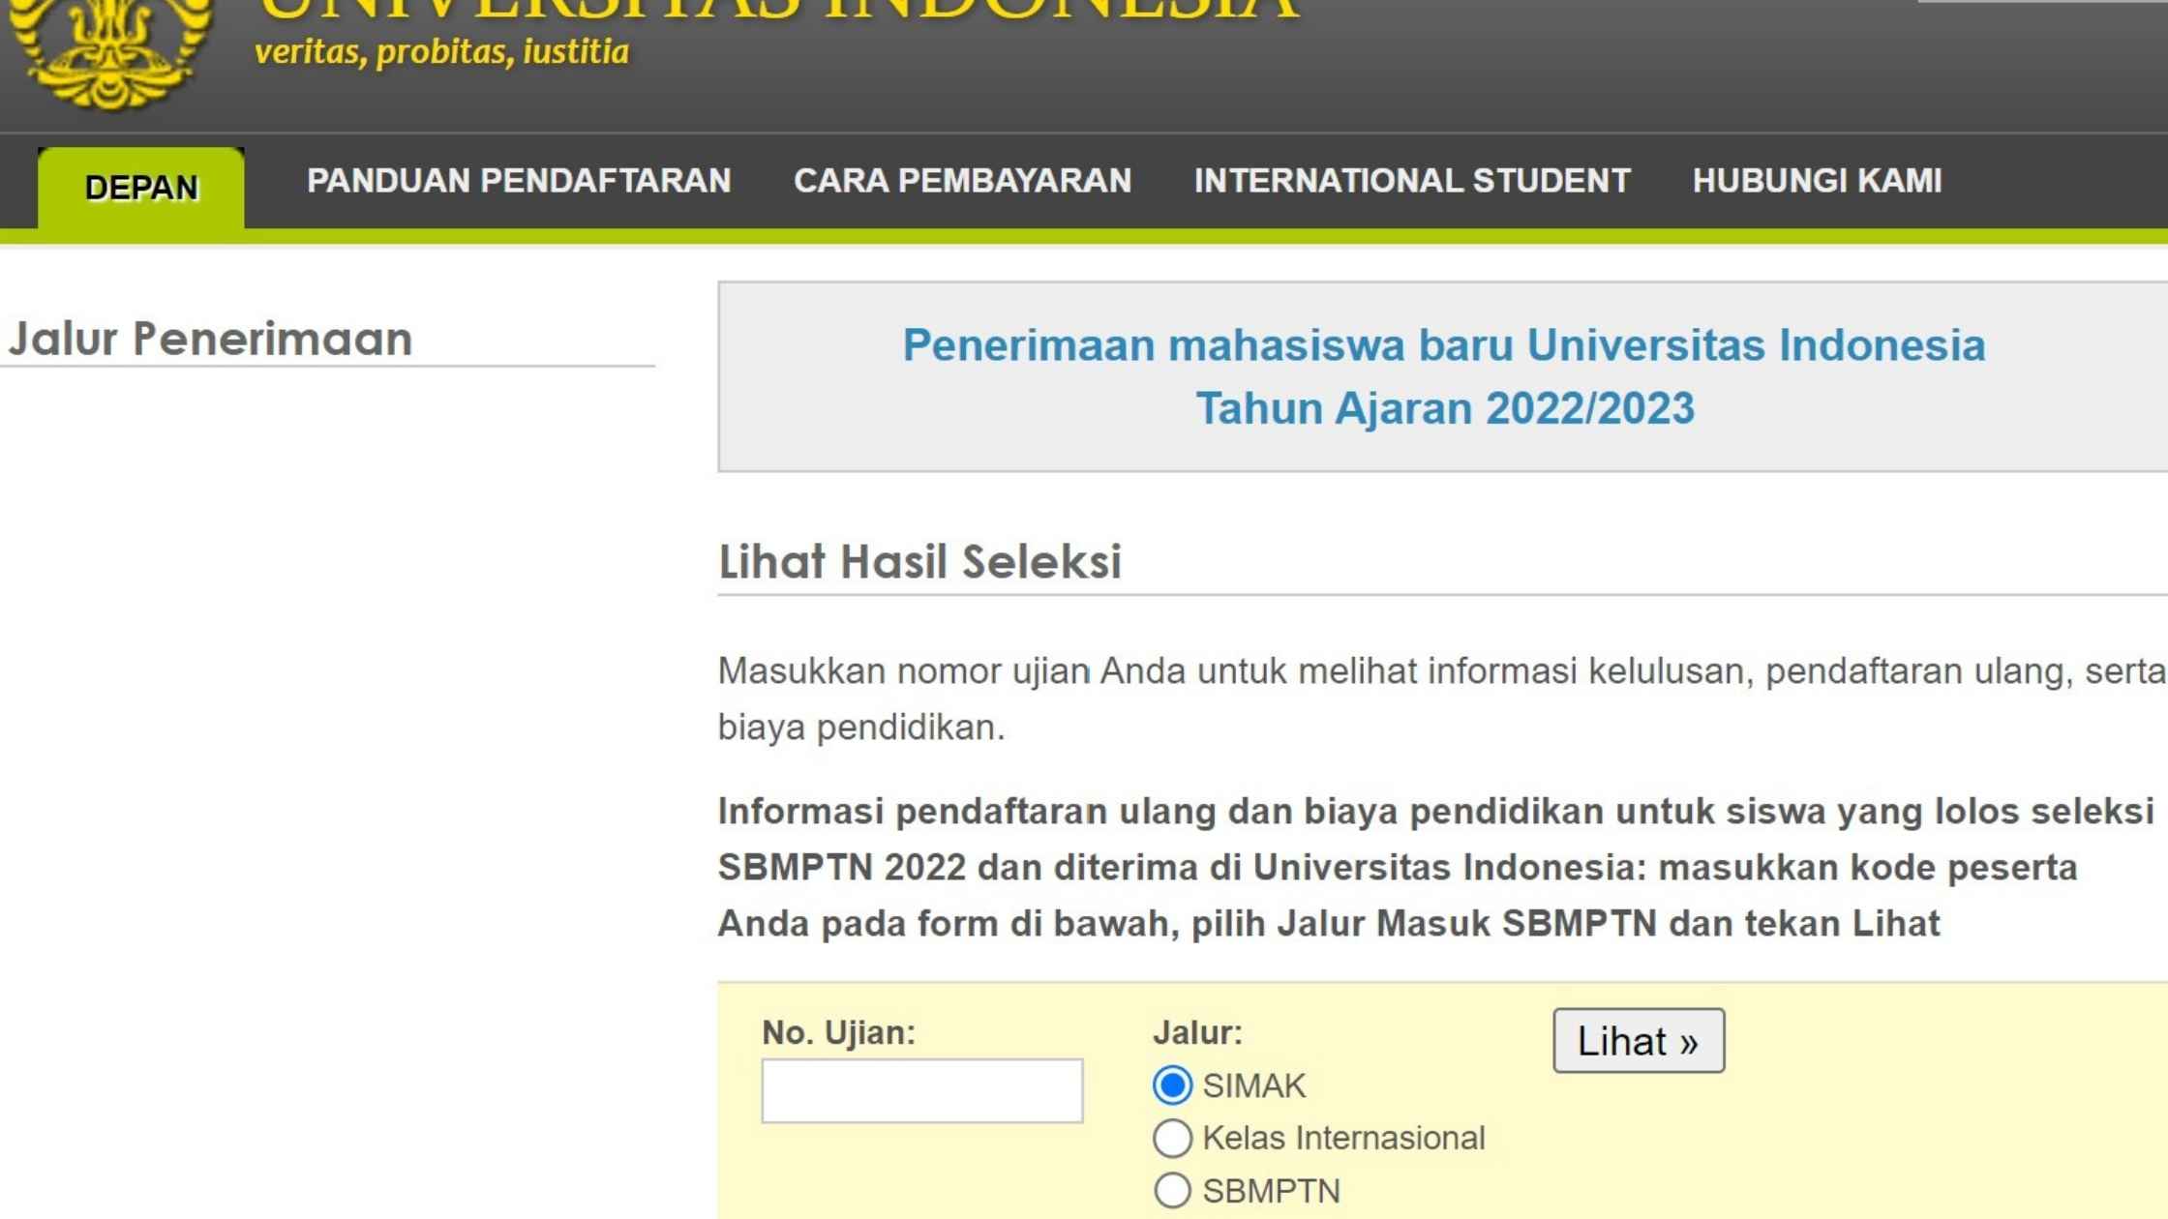Choose the Kelas Internasional radio button
Screen dimensions: 2168x1219
click(1172, 1139)
